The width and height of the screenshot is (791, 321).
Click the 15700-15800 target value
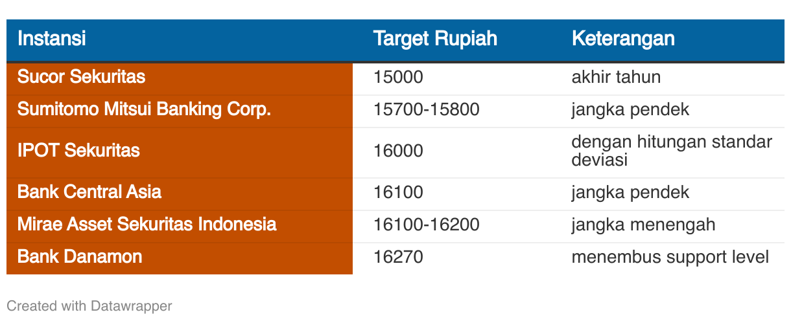(x=427, y=109)
